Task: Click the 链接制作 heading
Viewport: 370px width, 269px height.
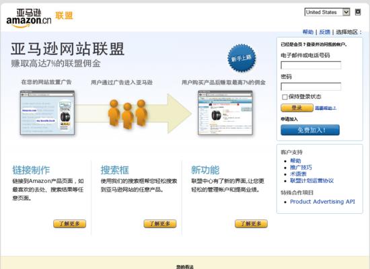Action: point(31,170)
